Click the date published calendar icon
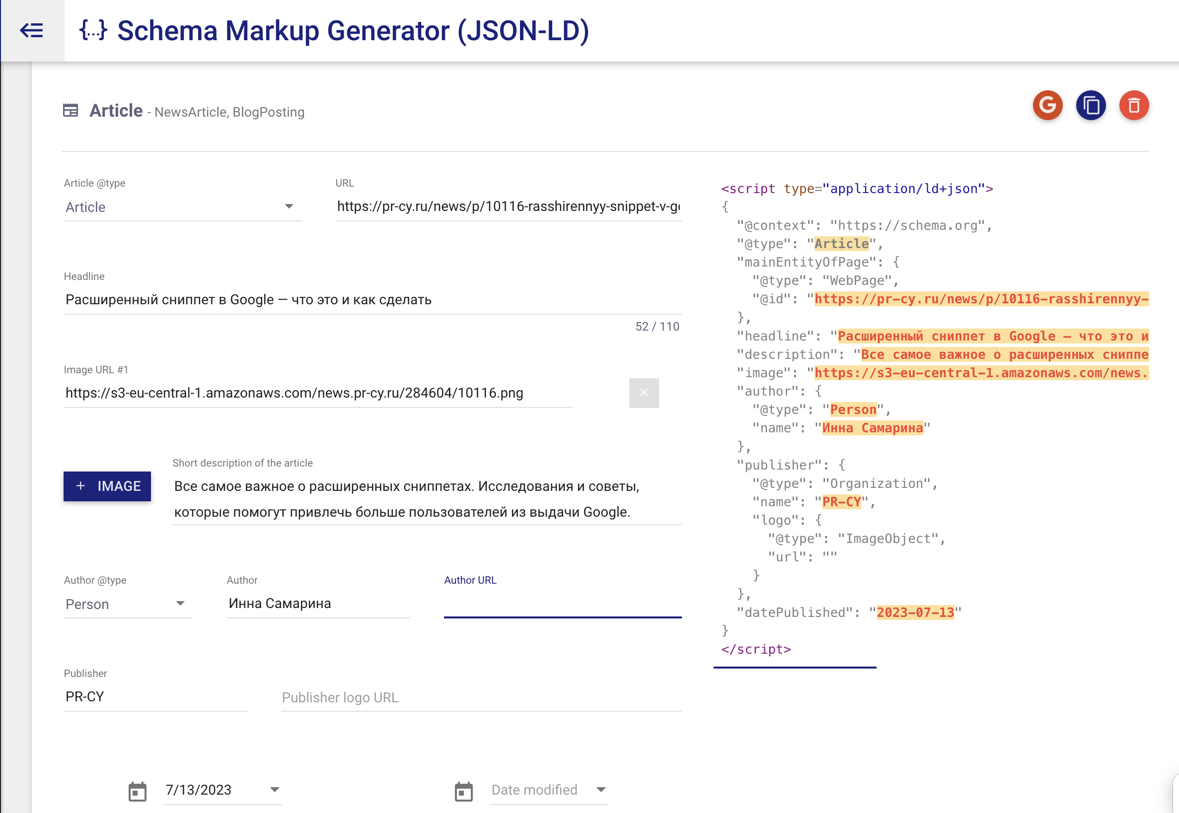The width and height of the screenshot is (1179, 813). coord(137,791)
